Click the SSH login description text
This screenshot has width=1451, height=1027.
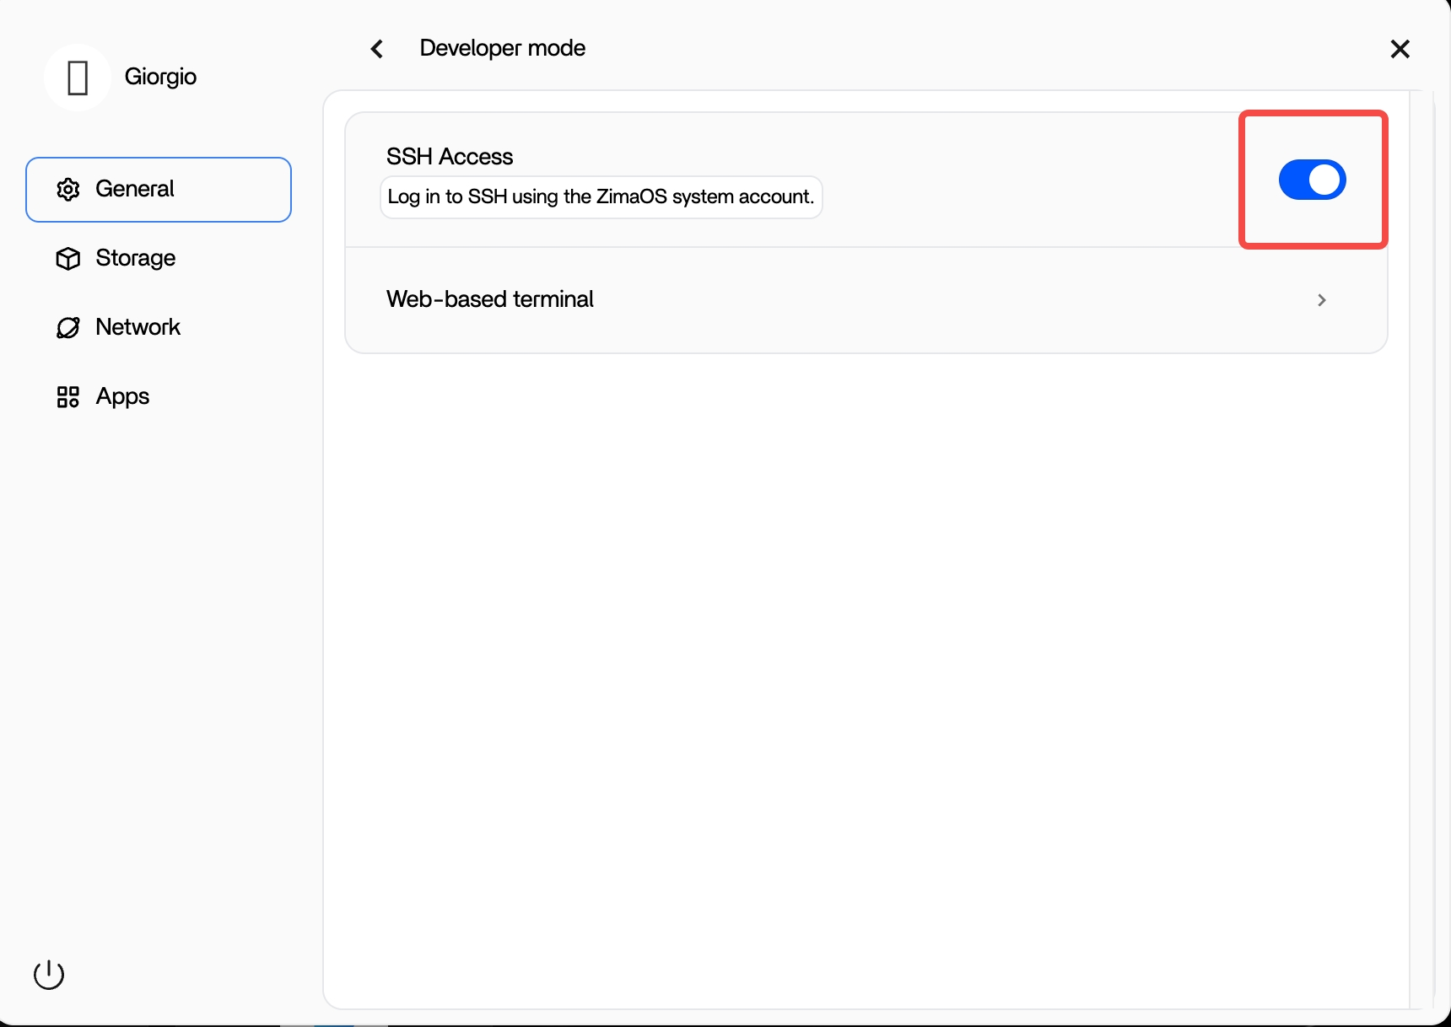(x=601, y=197)
